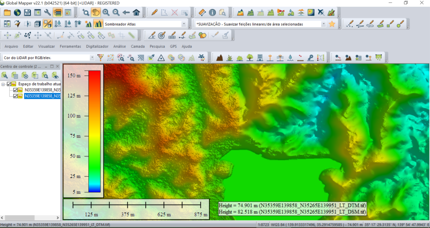This screenshot has height=228, width=430.
Task: Toggle the Espaço de trabalho atual checkbox
Action: 9,84
